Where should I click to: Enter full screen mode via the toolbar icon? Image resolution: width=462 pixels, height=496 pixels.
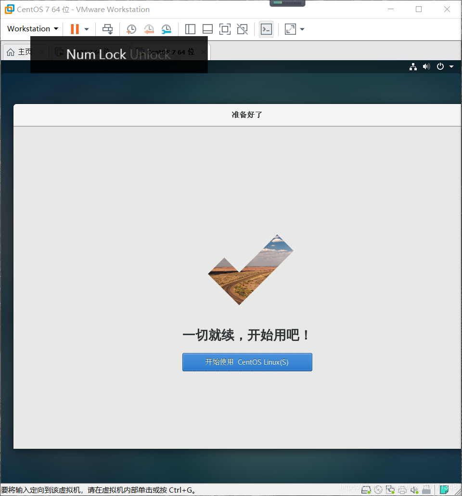point(225,29)
